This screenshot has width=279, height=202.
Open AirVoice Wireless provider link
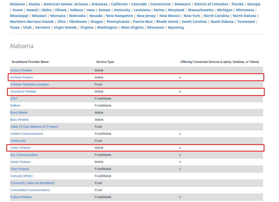22,77
